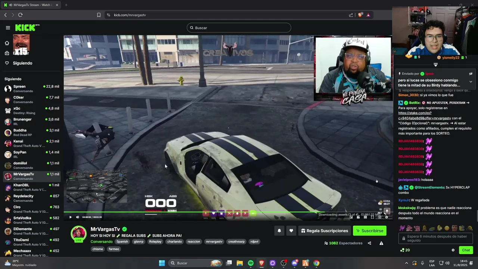Jump to live playback icon

click(x=379, y=217)
